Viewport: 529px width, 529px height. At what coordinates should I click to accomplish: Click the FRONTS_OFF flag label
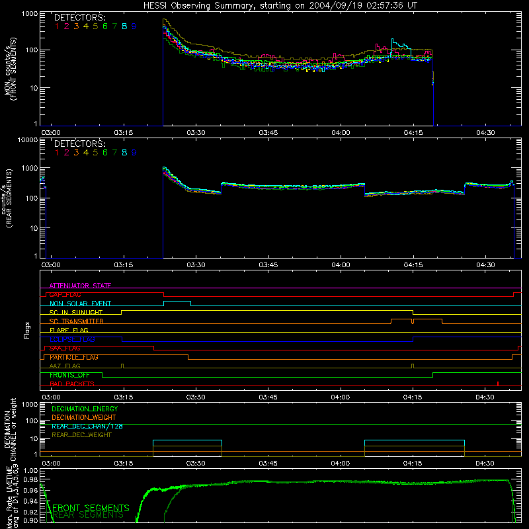pyautogui.click(x=69, y=375)
